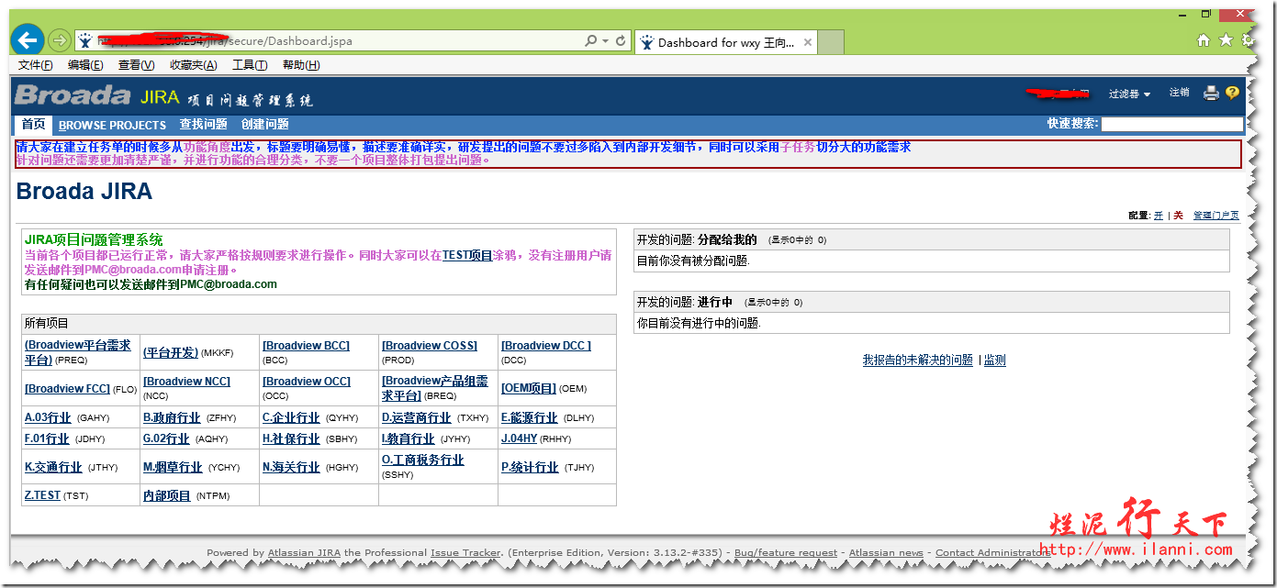Screen dimensions: 1277x588
Task: Click the JIRA printer icon
Action: pyautogui.click(x=1211, y=93)
